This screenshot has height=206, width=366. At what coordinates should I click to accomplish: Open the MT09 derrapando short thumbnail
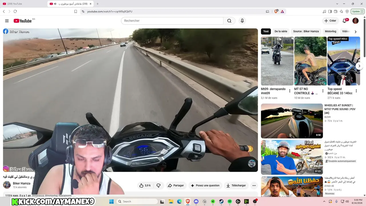click(x=277, y=61)
